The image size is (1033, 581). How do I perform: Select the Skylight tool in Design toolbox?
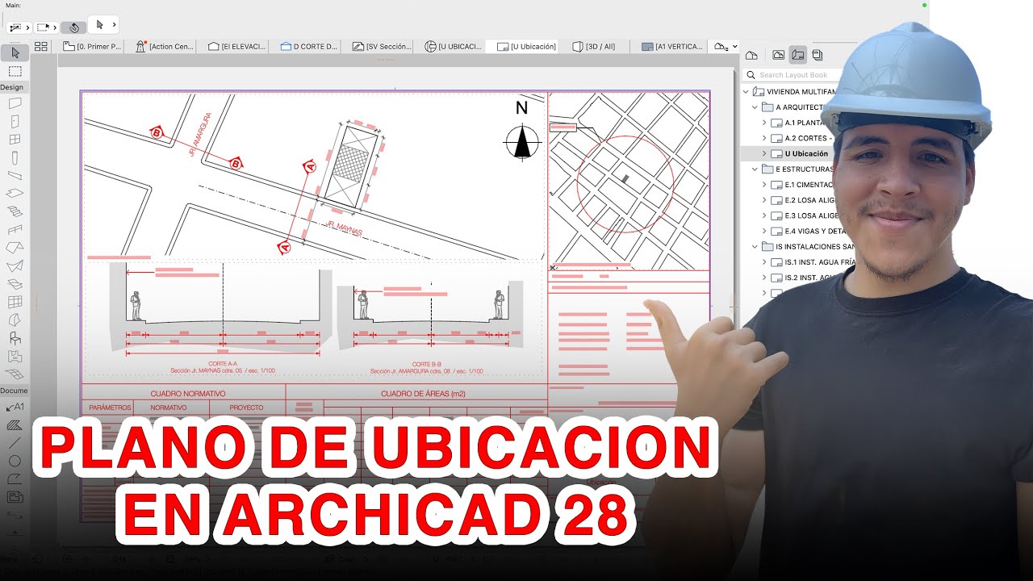(15, 283)
